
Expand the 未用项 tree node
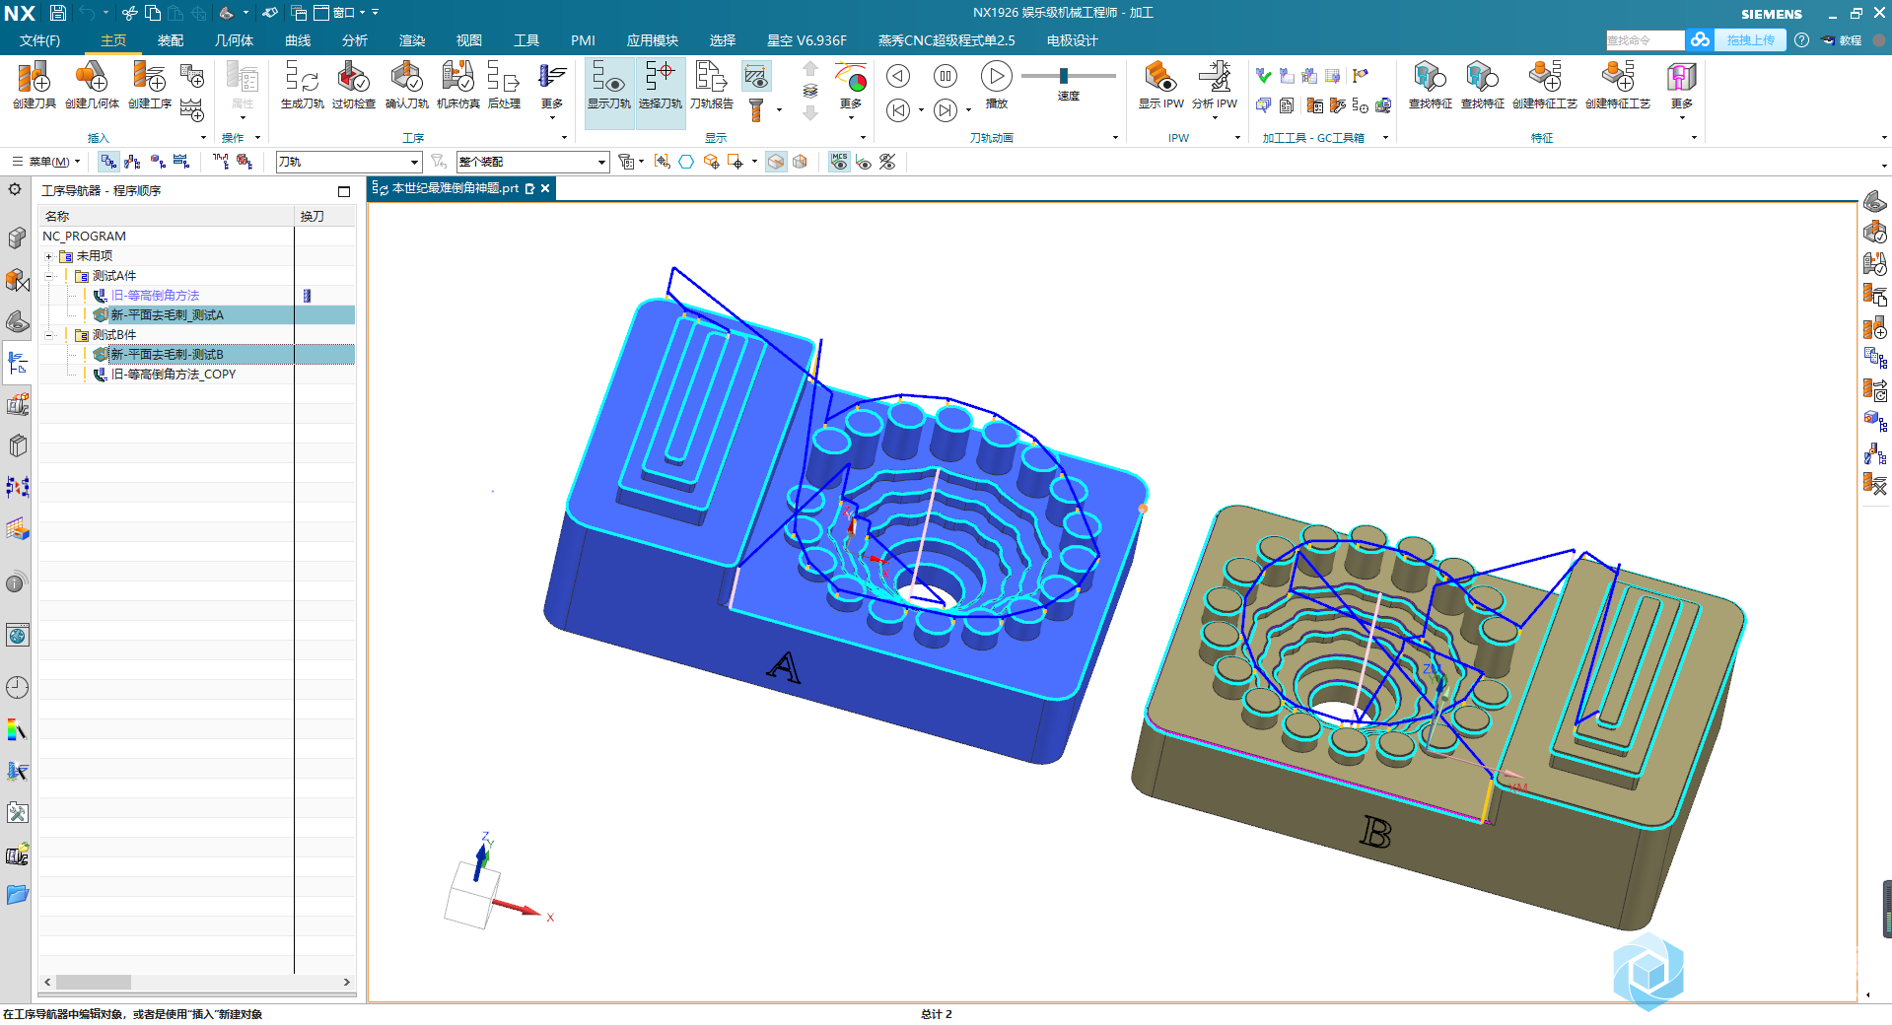(x=48, y=256)
